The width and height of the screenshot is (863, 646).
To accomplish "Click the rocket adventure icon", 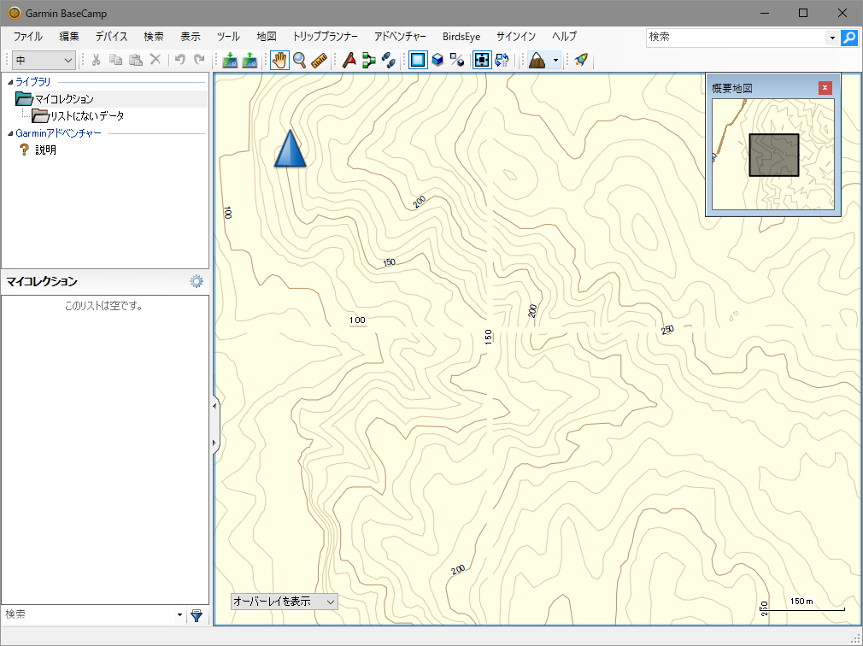I will [581, 60].
